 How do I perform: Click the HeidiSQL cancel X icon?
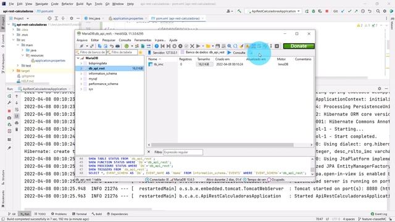click(x=192, y=46)
